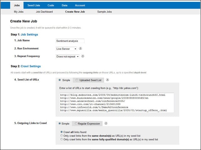Choose only crawl same domain(s) option

[62, 136]
